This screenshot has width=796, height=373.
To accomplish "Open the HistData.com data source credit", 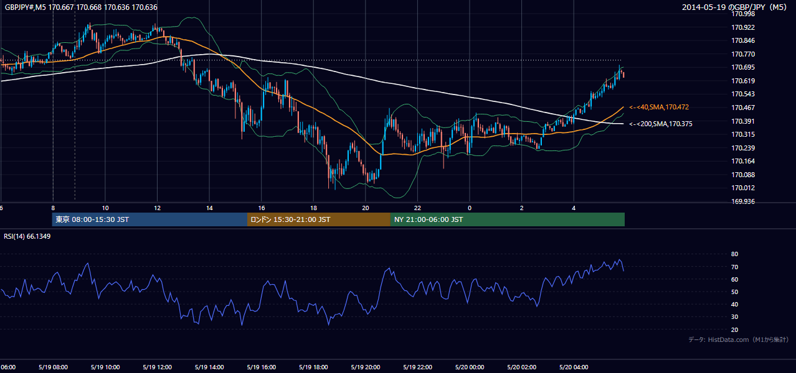I will pyautogui.click(x=739, y=339).
